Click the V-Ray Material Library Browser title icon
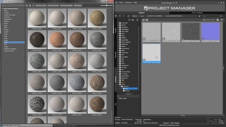 2,1
